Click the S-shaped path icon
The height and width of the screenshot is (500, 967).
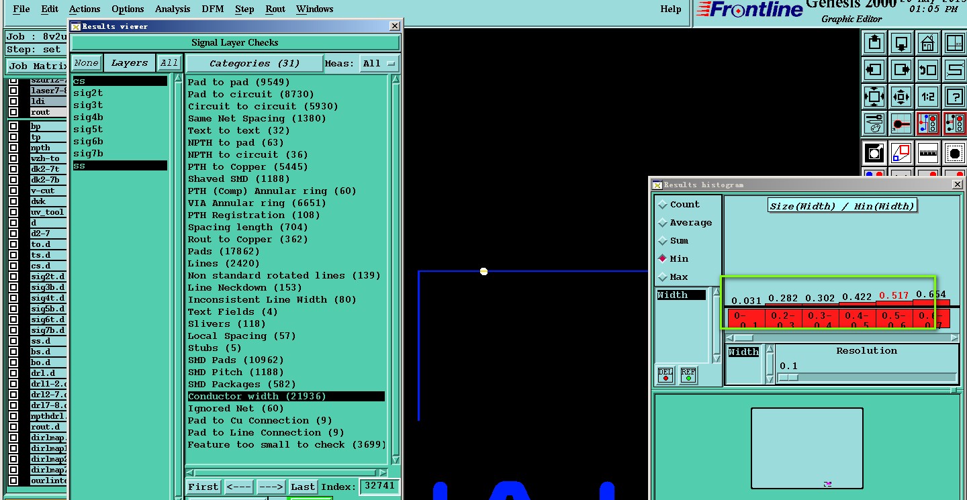point(954,70)
